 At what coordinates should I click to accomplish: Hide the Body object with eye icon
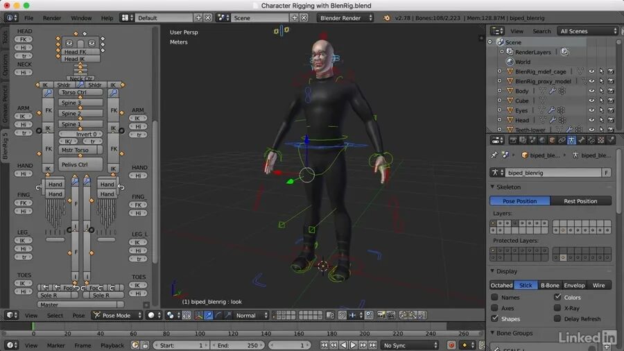592,91
